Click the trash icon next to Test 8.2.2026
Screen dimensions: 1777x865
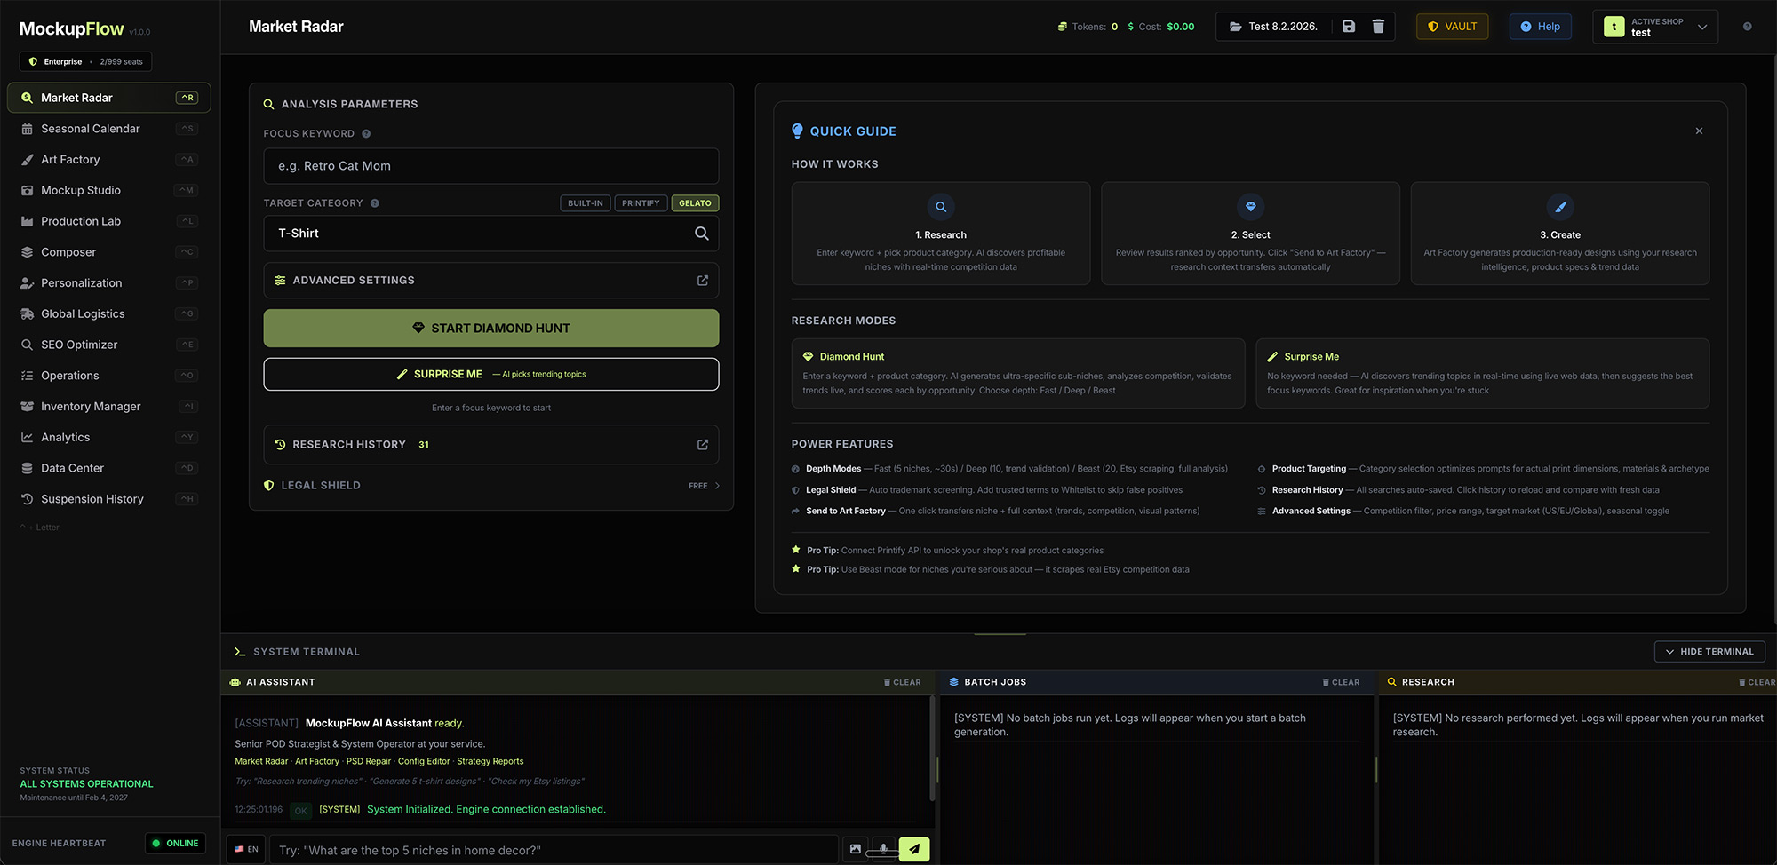(1379, 27)
